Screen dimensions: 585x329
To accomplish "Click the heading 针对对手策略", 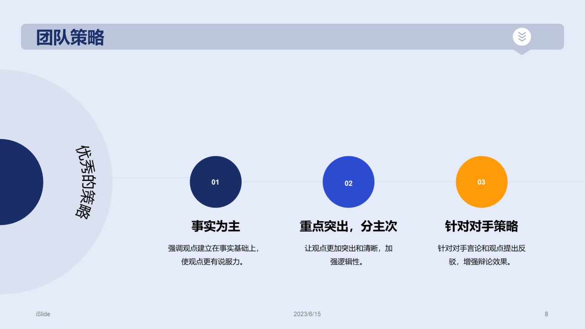I will click(x=482, y=226).
